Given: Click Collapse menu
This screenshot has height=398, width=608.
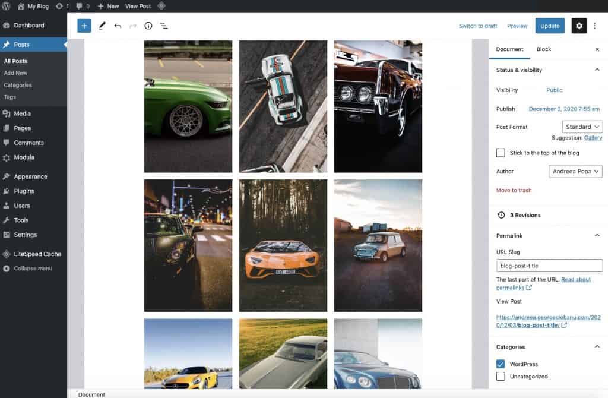Looking at the screenshot, I should tap(33, 269).
